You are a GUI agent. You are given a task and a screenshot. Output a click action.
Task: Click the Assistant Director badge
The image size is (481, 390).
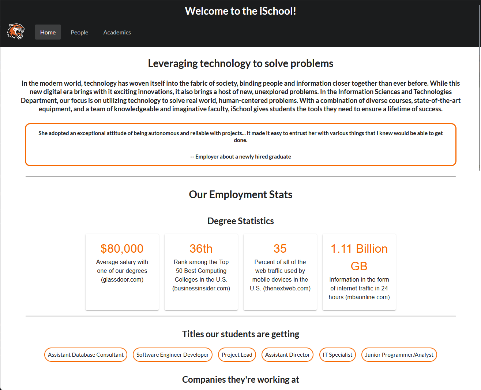click(x=287, y=354)
